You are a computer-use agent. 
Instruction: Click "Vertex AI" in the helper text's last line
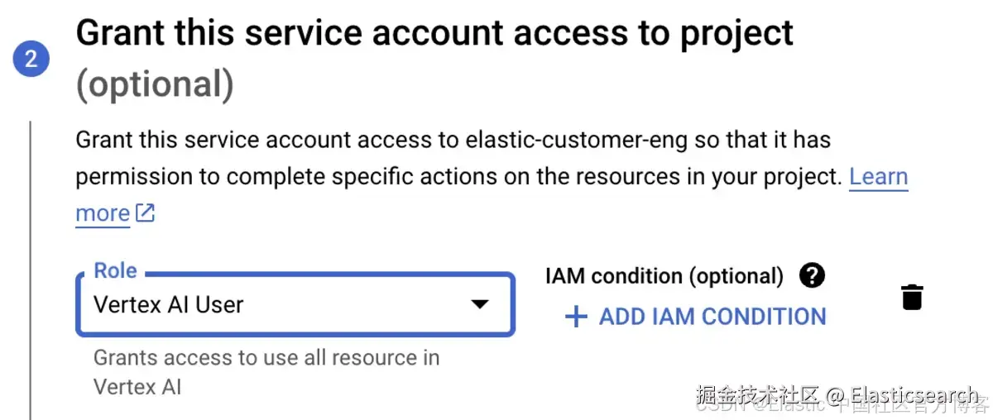coord(137,386)
